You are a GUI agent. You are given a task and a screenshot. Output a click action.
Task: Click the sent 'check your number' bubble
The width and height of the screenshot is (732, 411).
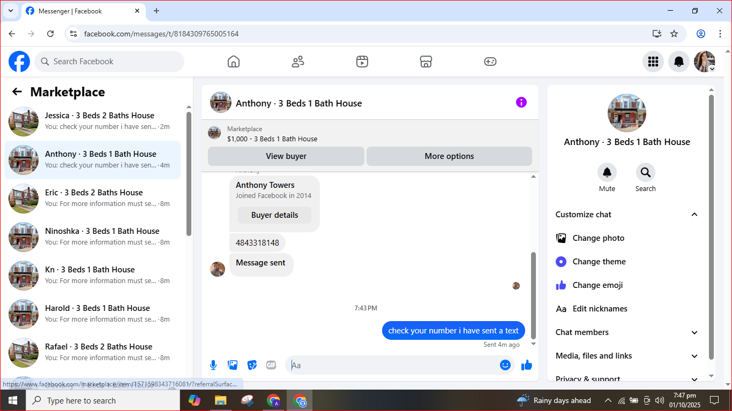coord(453,331)
